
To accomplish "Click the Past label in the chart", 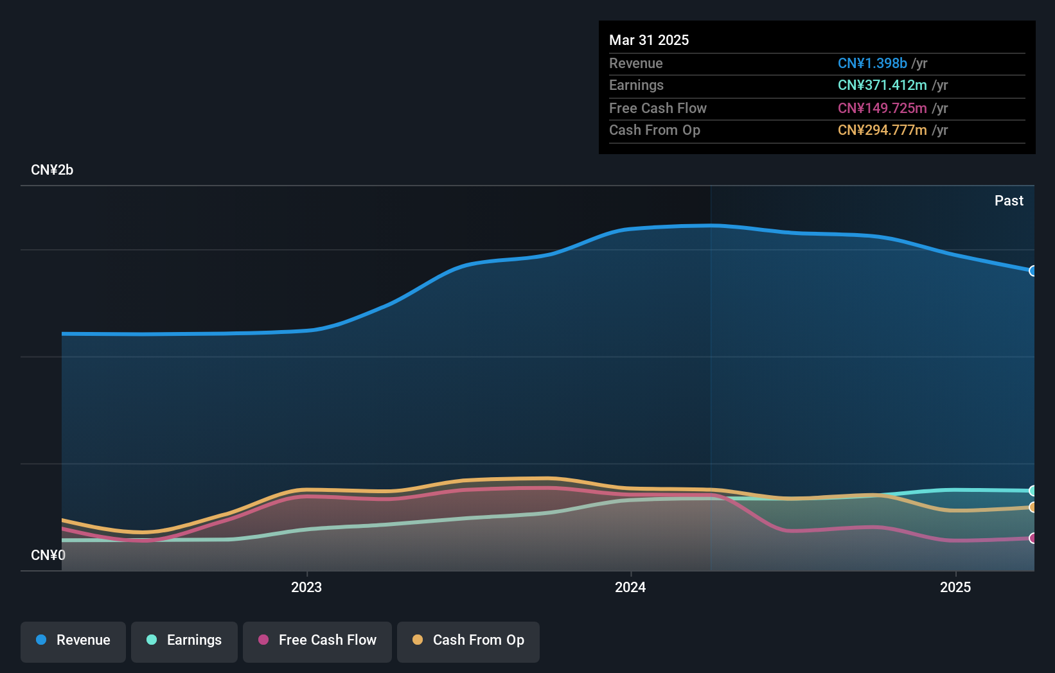I will click(1009, 200).
